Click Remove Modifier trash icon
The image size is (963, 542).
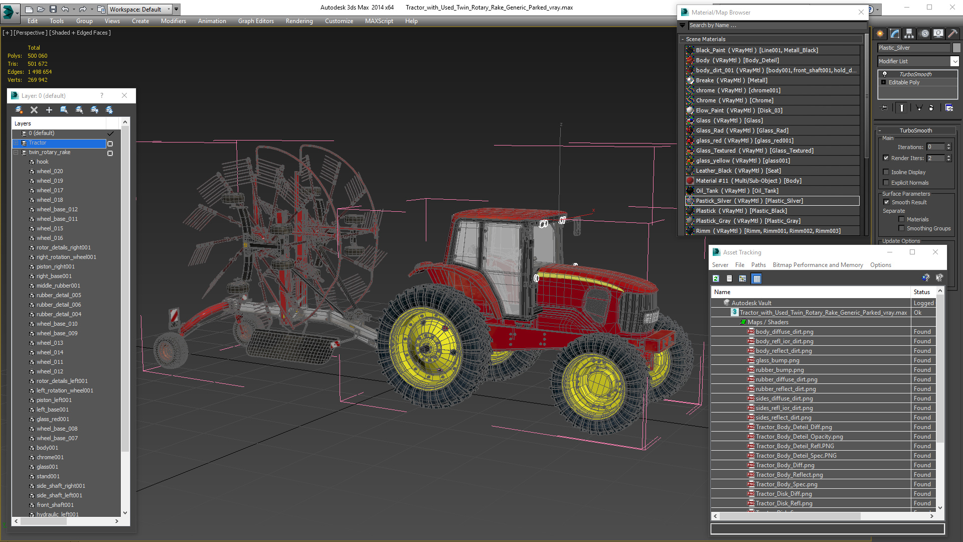[931, 107]
